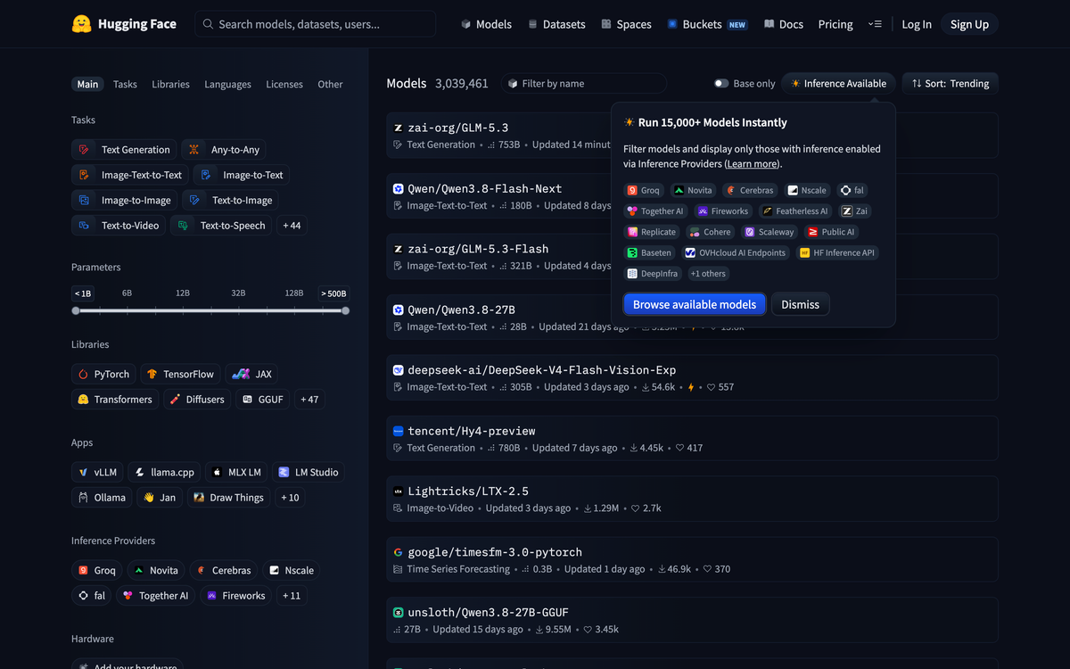This screenshot has width=1070, height=669.
Task: Expand the extra navigation menu icon
Action: 875,24
